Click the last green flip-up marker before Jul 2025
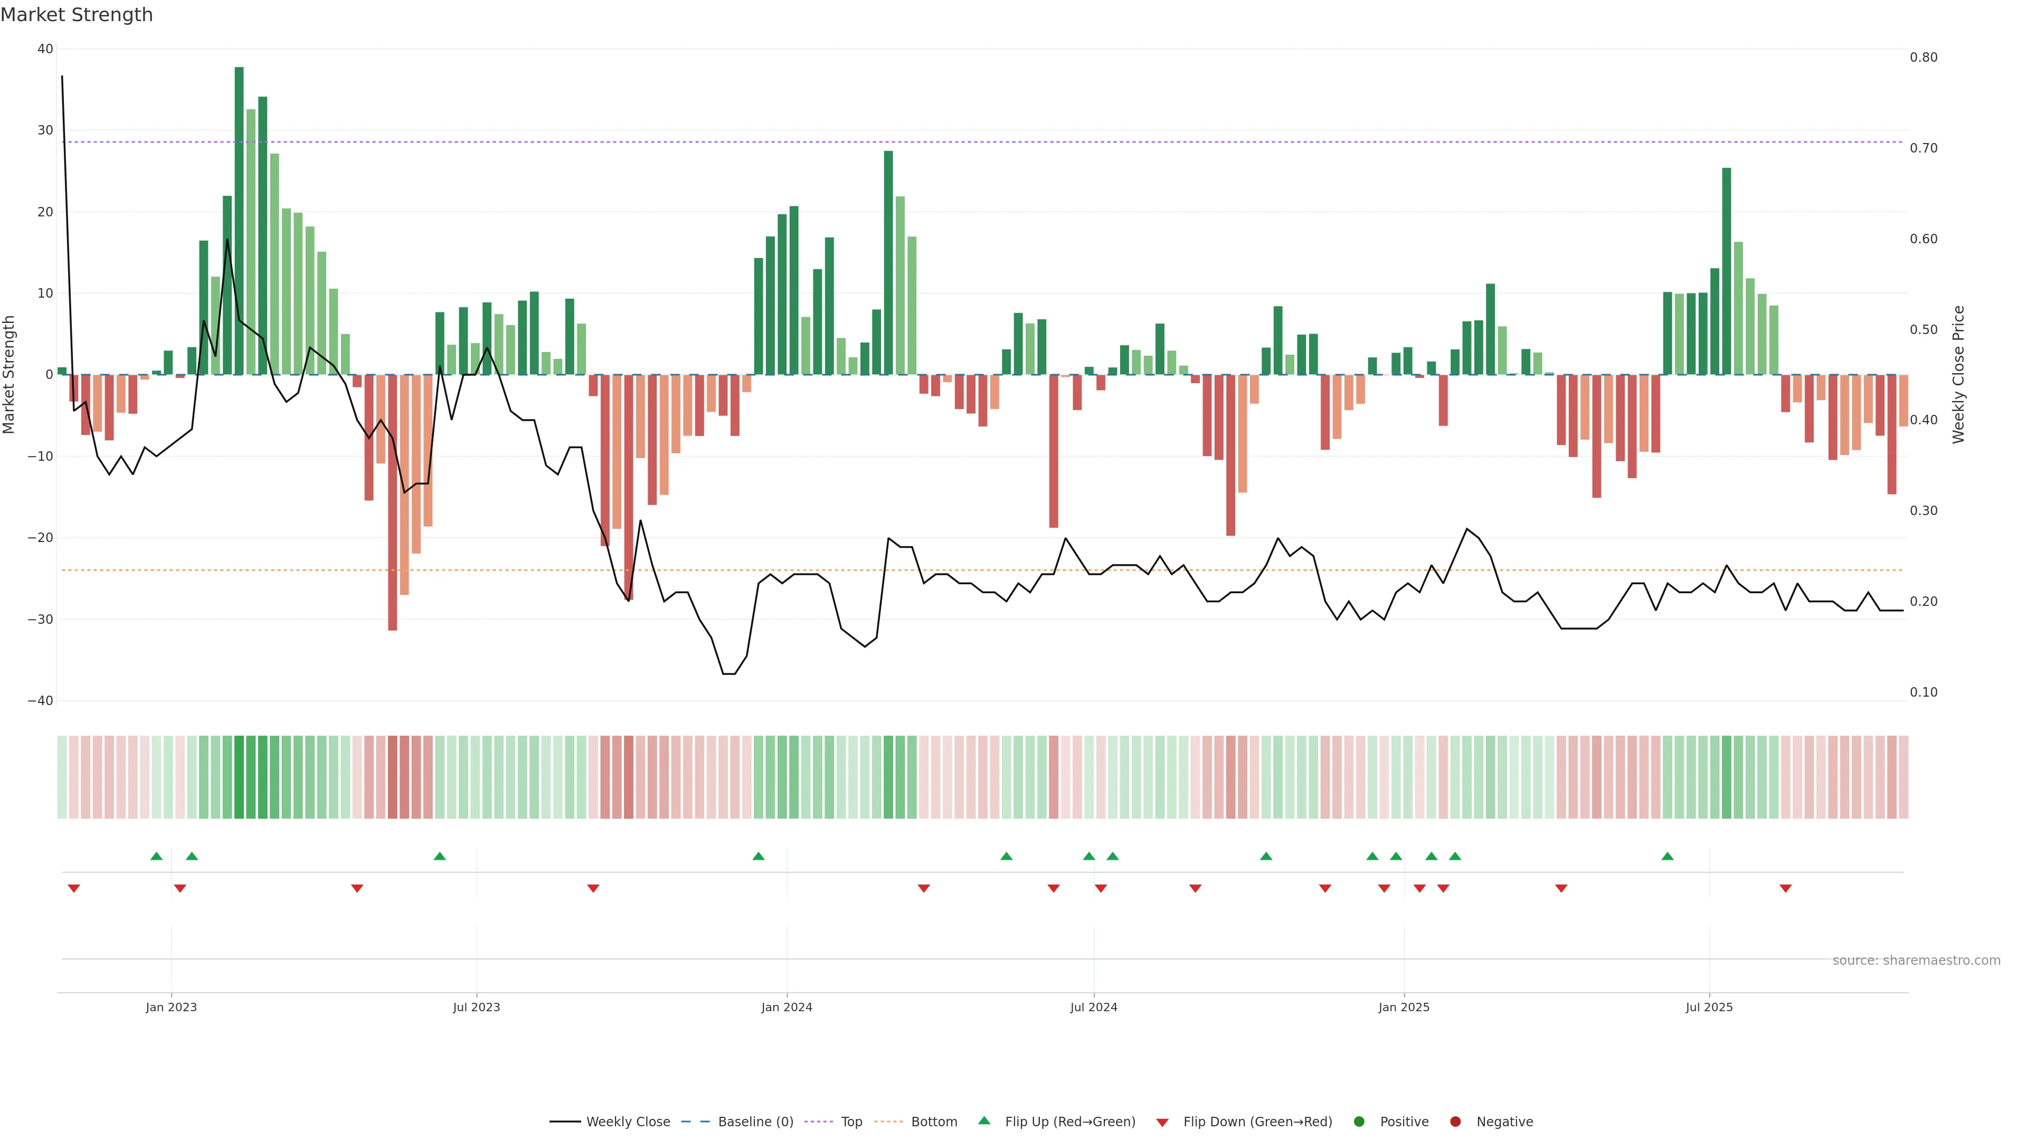This screenshot has width=2027, height=1140. (x=1668, y=856)
